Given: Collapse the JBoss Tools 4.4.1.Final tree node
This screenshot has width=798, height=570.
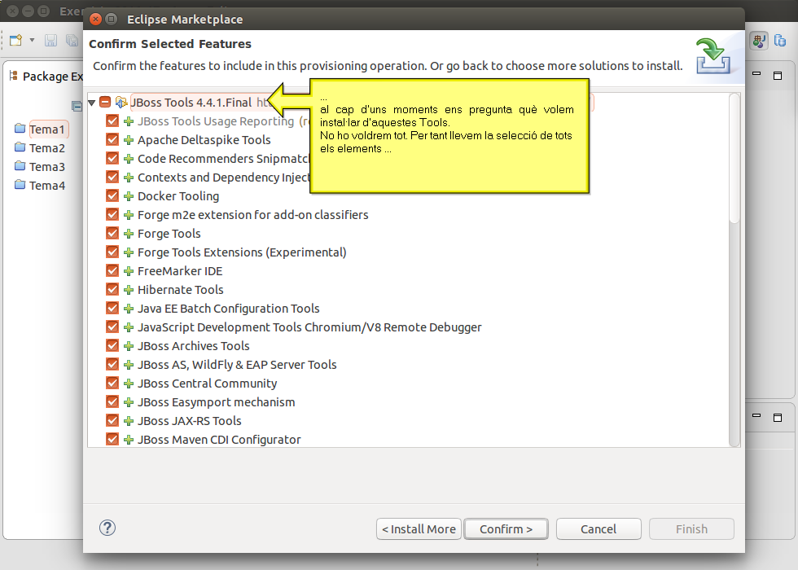Looking at the screenshot, I should tap(91, 103).
